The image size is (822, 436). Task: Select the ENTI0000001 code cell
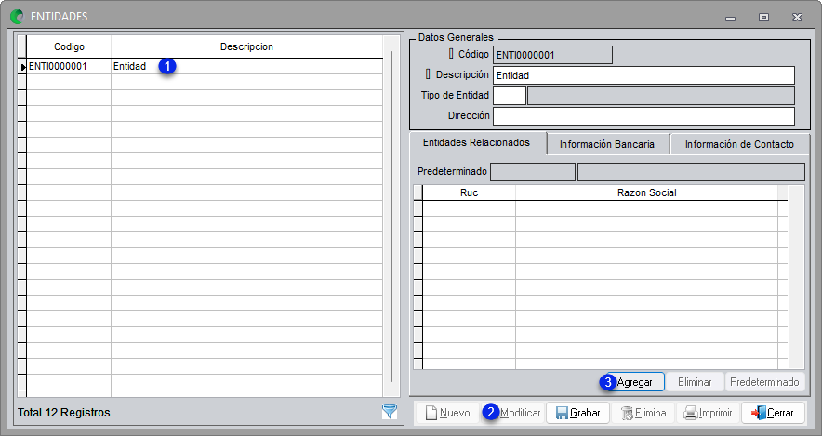[x=69, y=67]
